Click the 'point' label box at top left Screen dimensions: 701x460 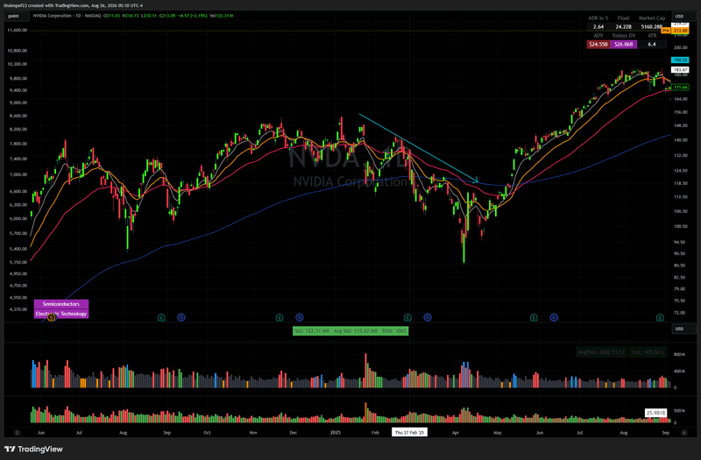[17, 16]
